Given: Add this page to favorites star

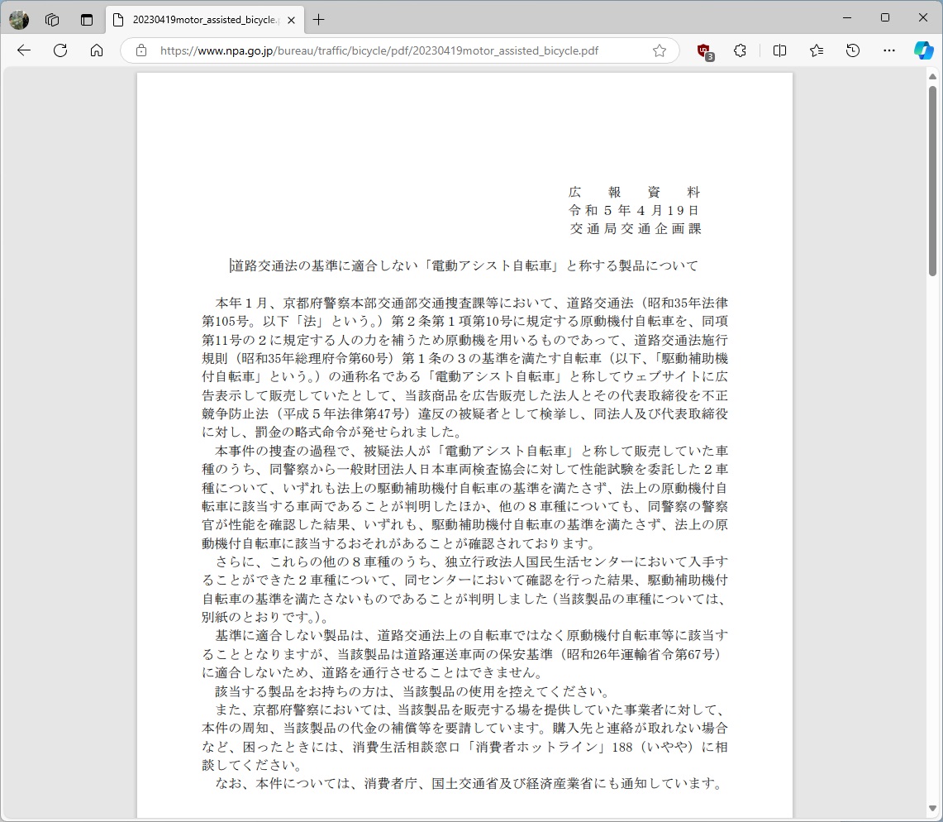Looking at the screenshot, I should point(660,50).
